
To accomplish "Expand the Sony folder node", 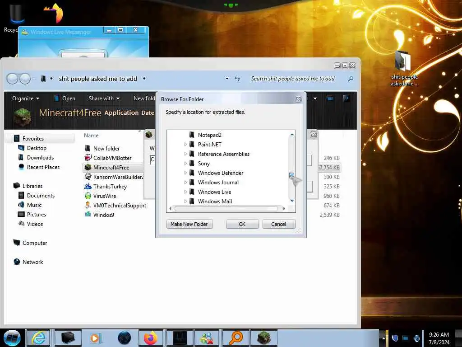I will point(185,163).
